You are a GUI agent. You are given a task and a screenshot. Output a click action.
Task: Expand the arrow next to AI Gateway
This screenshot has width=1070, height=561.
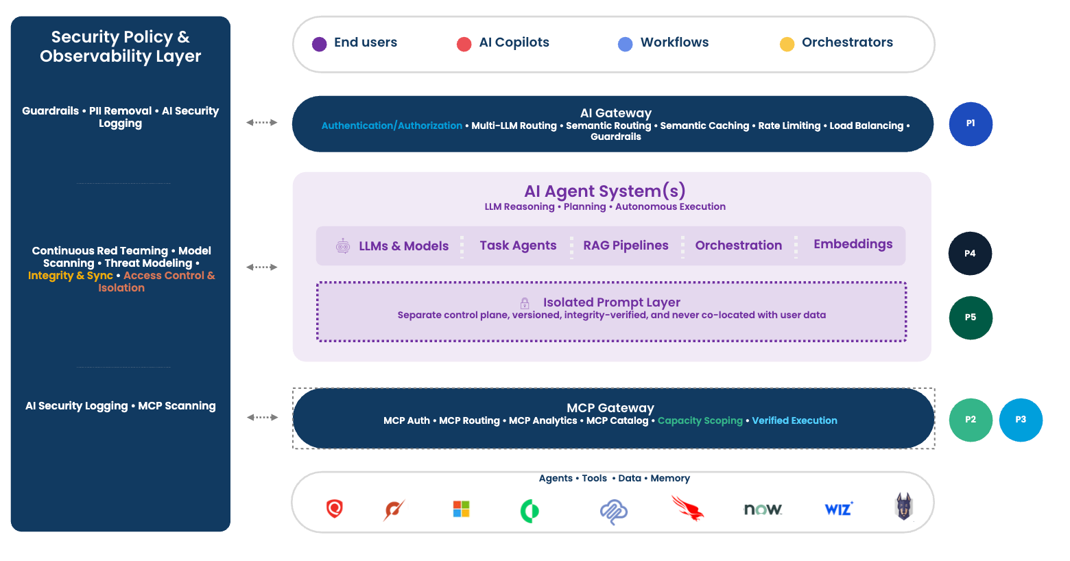click(x=262, y=124)
